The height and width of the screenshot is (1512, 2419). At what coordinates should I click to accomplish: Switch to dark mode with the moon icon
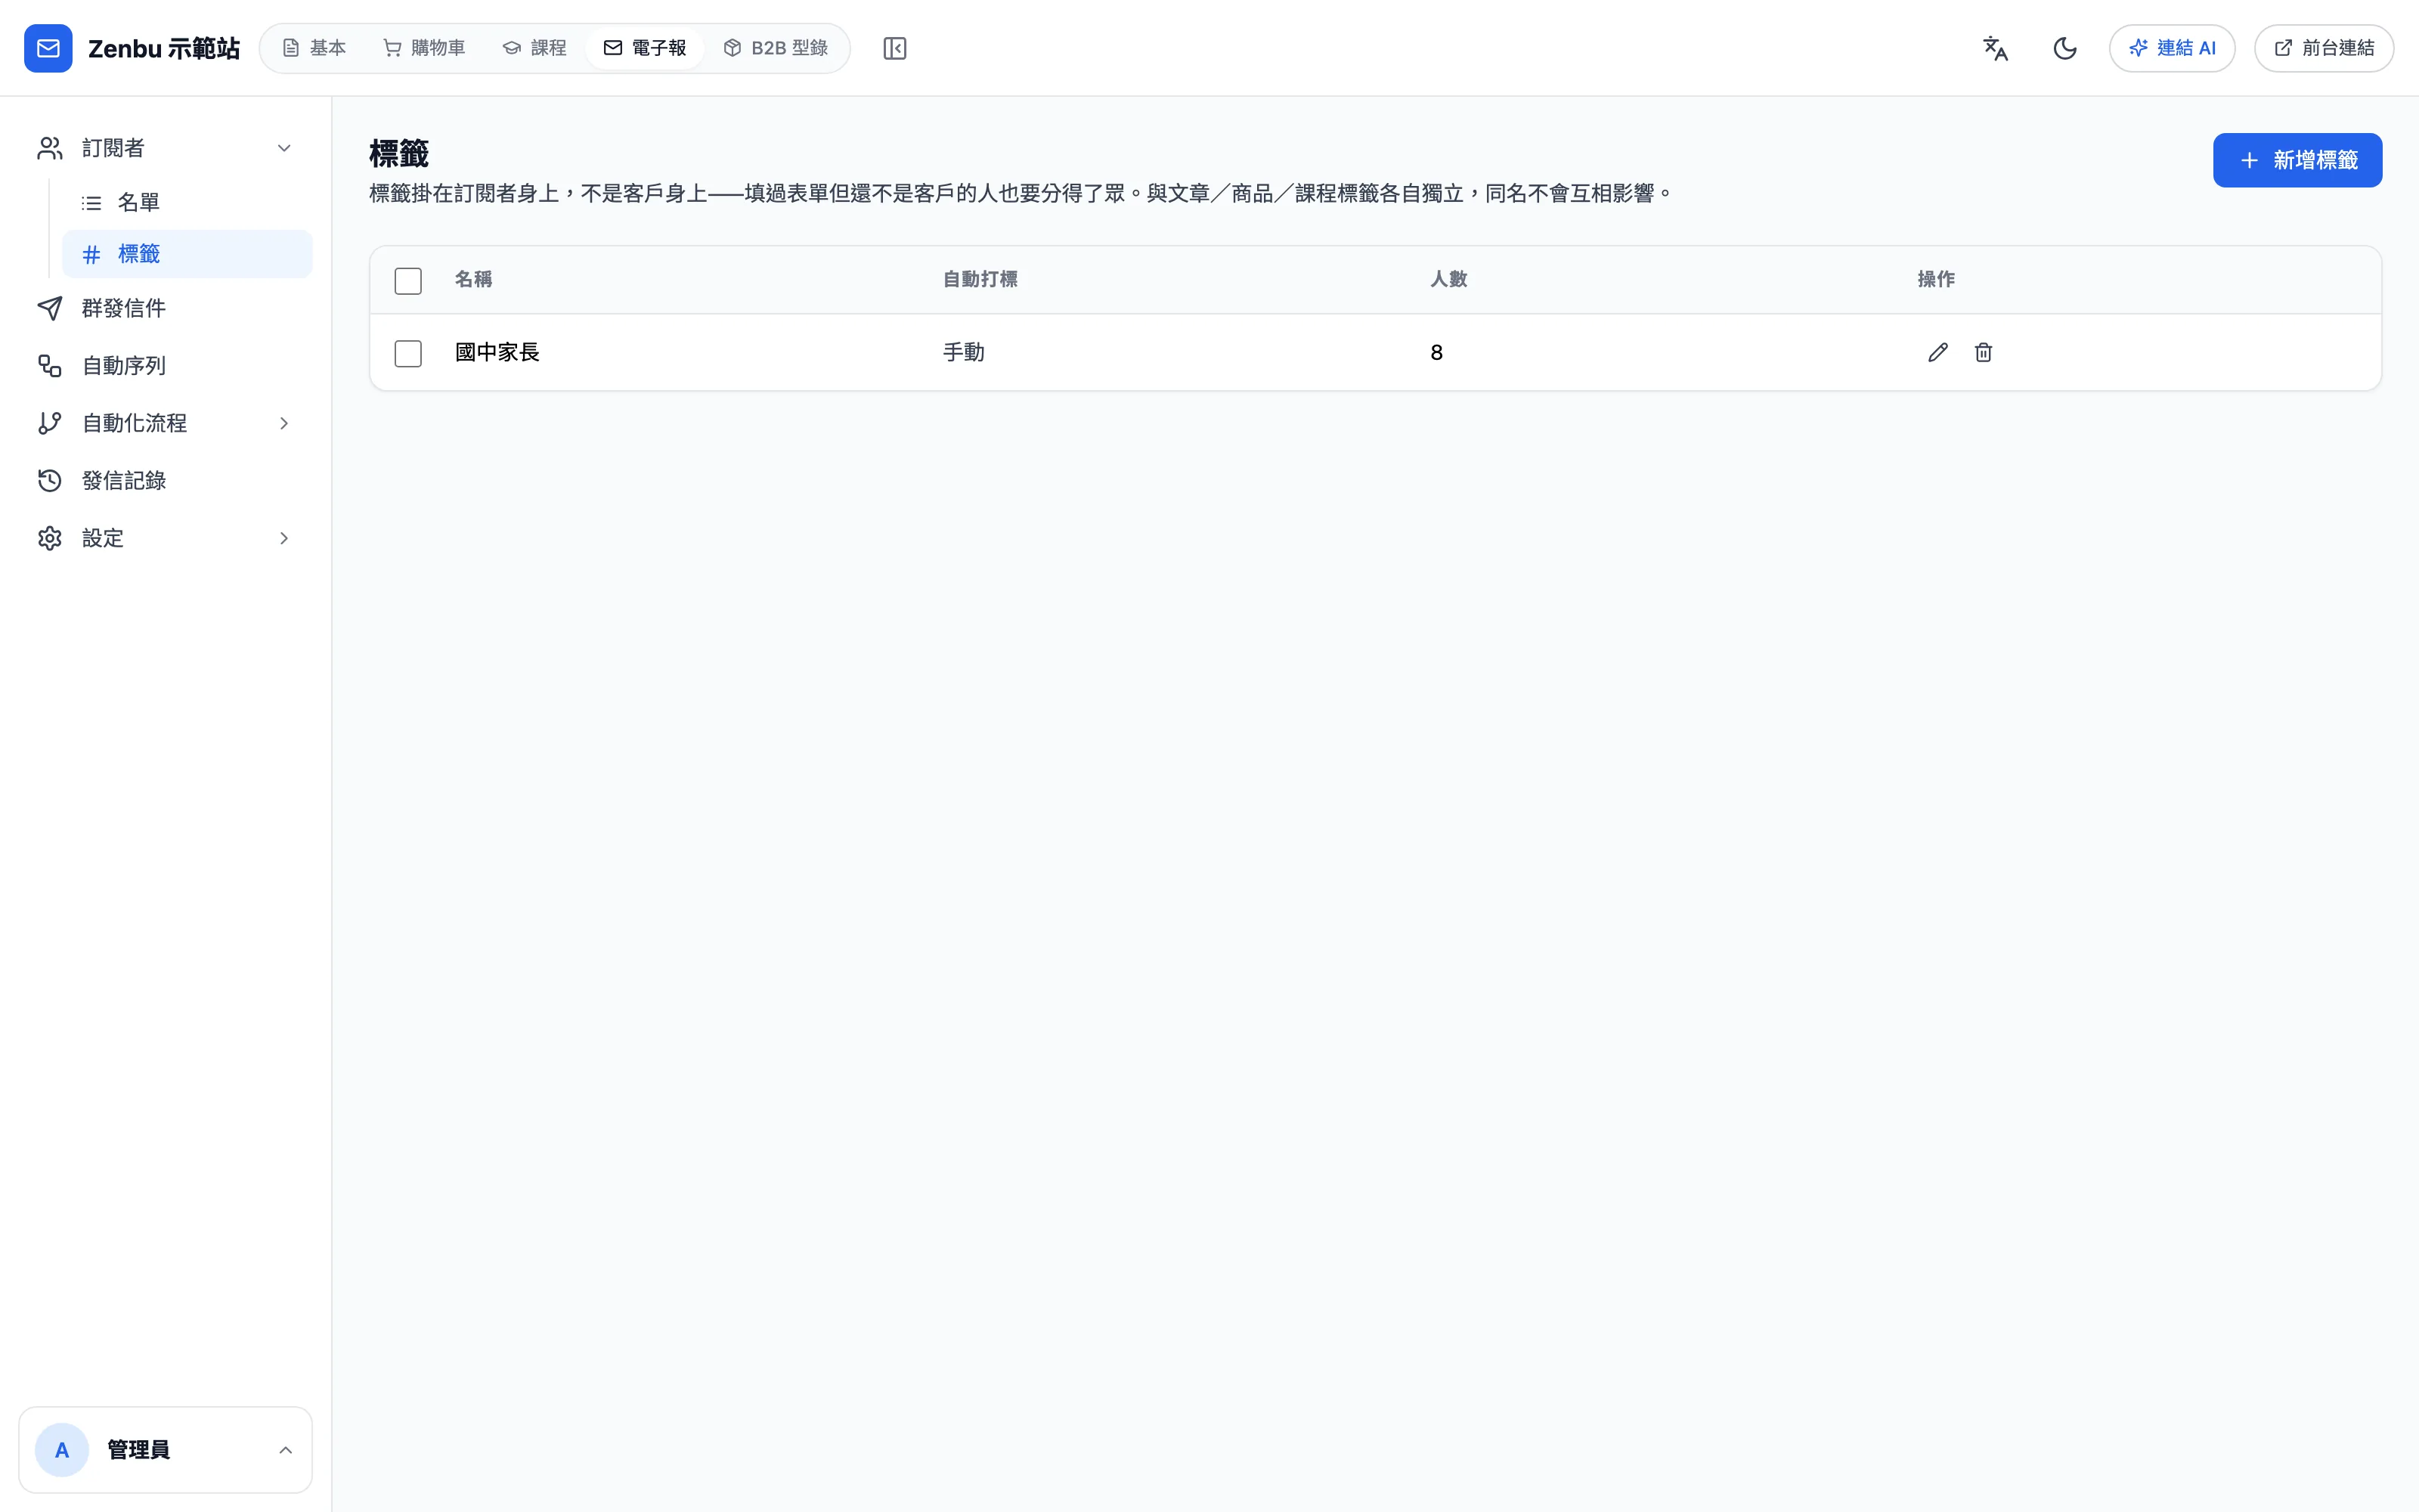tap(2064, 48)
